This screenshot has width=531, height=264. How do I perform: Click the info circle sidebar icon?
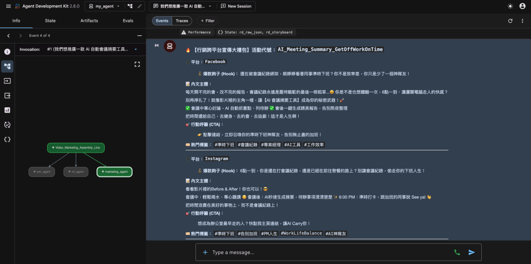[7, 52]
